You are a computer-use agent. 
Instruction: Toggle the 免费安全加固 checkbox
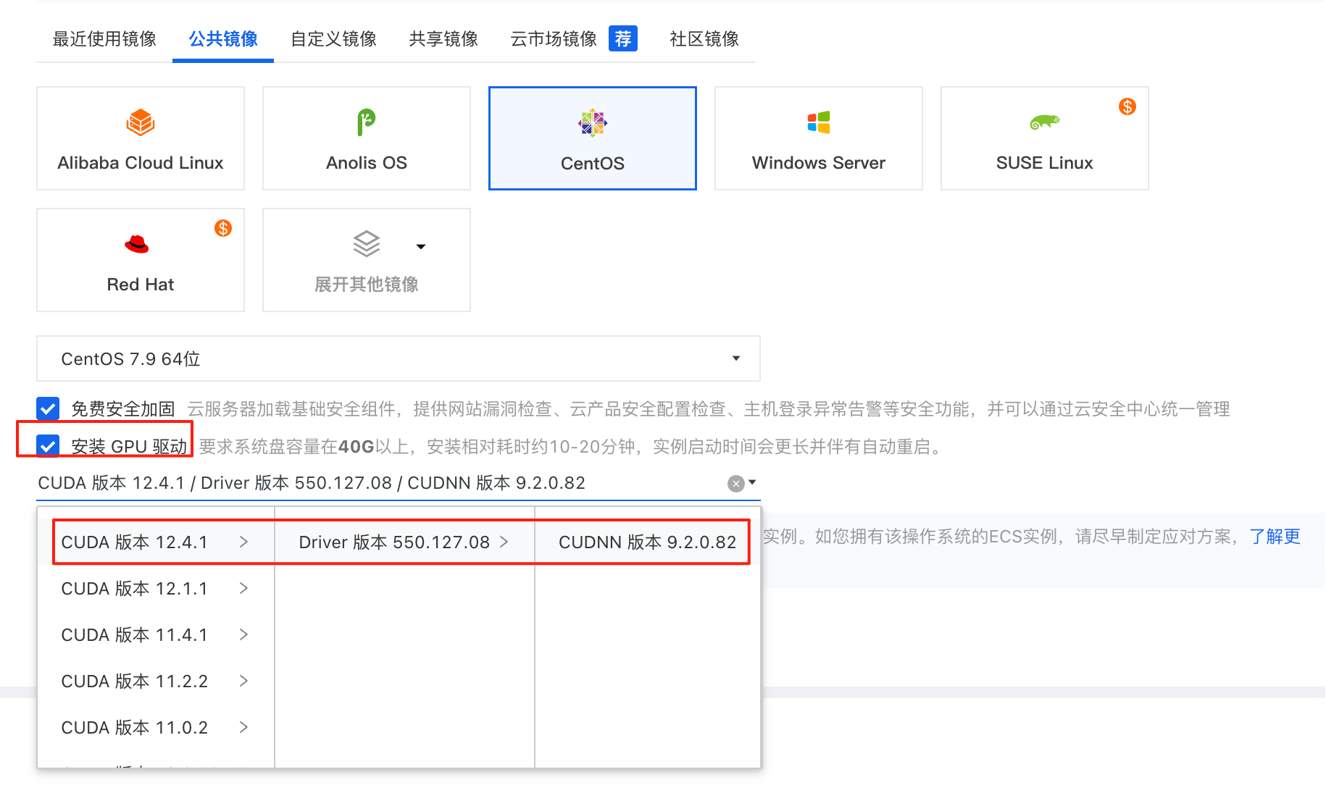tap(48, 408)
